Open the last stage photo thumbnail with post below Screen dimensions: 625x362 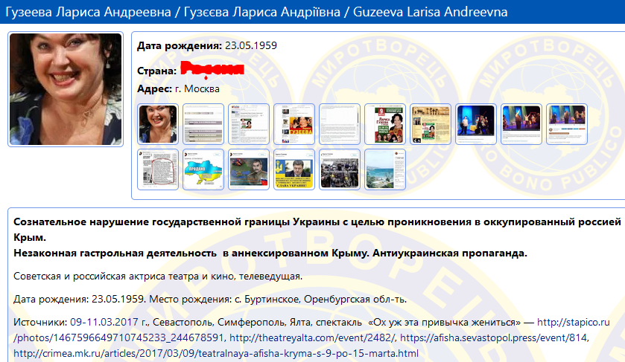567,124
